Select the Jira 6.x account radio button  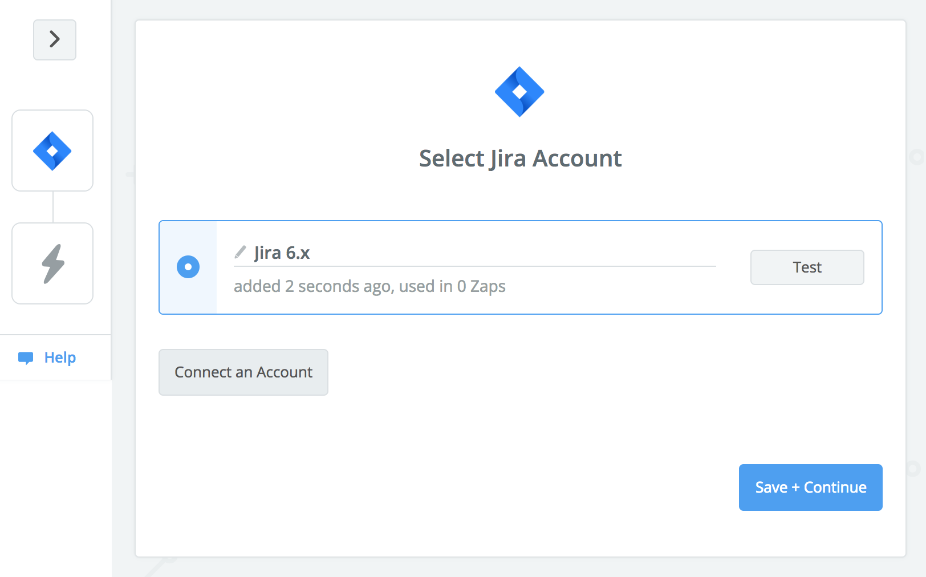pos(188,267)
